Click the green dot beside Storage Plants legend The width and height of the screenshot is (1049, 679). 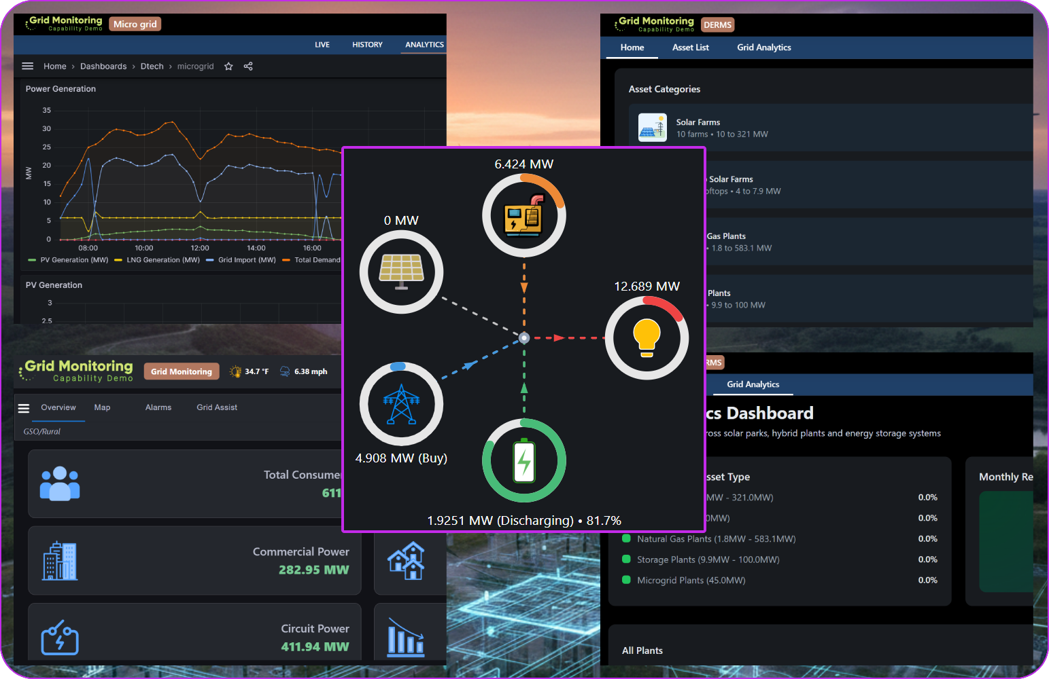[626, 559]
